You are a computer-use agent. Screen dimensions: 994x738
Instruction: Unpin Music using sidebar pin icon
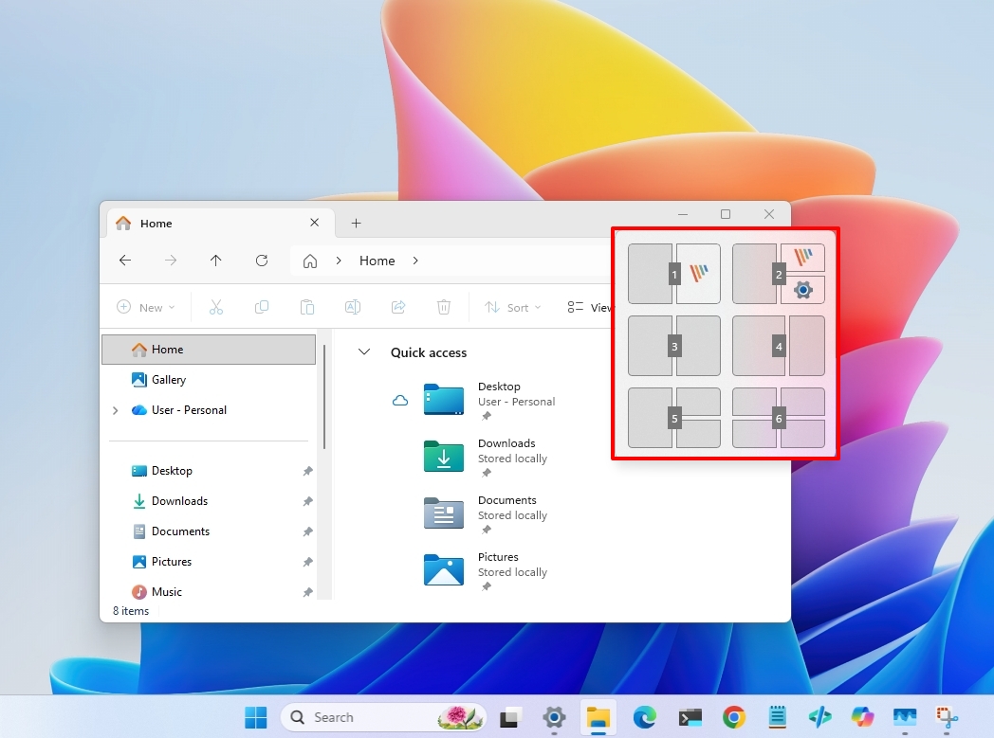[x=307, y=592]
